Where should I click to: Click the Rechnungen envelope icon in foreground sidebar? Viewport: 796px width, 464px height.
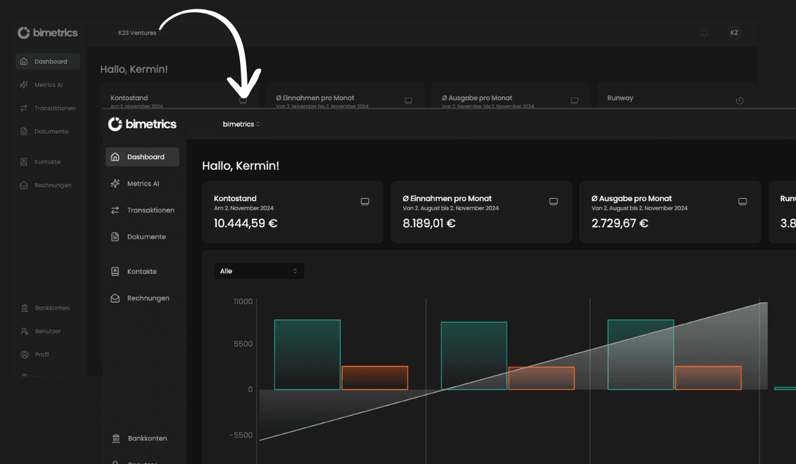point(115,298)
